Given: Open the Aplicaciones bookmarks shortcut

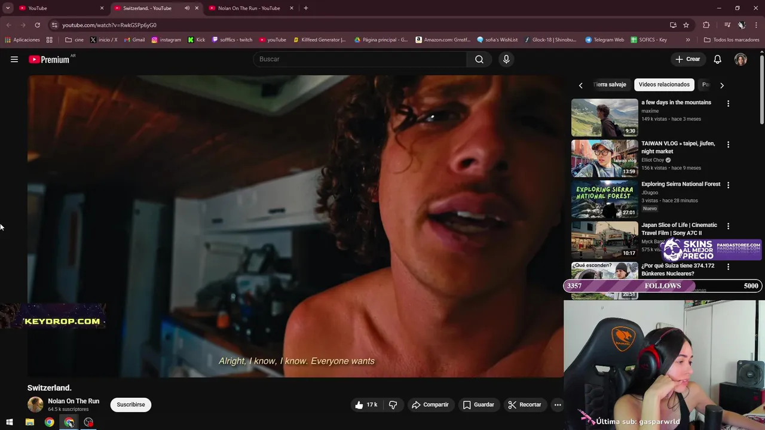Looking at the screenshot, I should tap(22, 40).
